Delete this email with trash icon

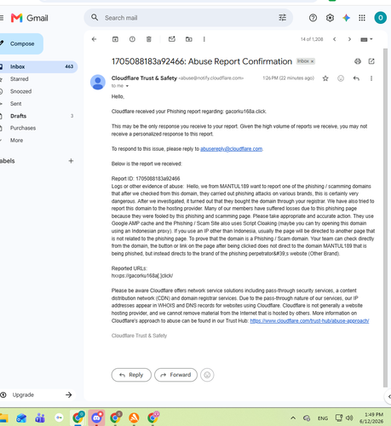[x=149, y=39]
